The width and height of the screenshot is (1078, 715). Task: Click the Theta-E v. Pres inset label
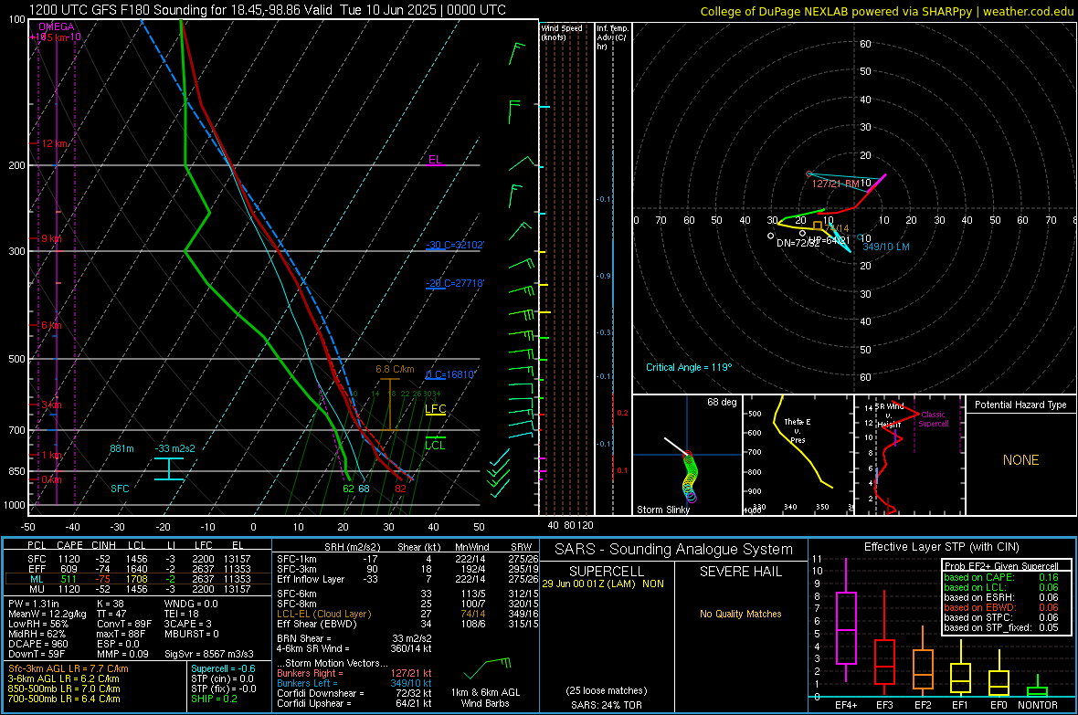click(798, 430)
